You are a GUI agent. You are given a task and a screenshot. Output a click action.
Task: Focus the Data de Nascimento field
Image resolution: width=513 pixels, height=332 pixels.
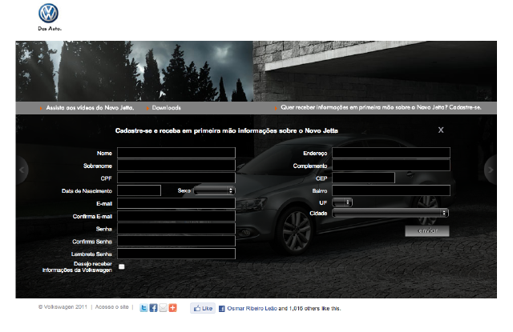pos(139,190)
